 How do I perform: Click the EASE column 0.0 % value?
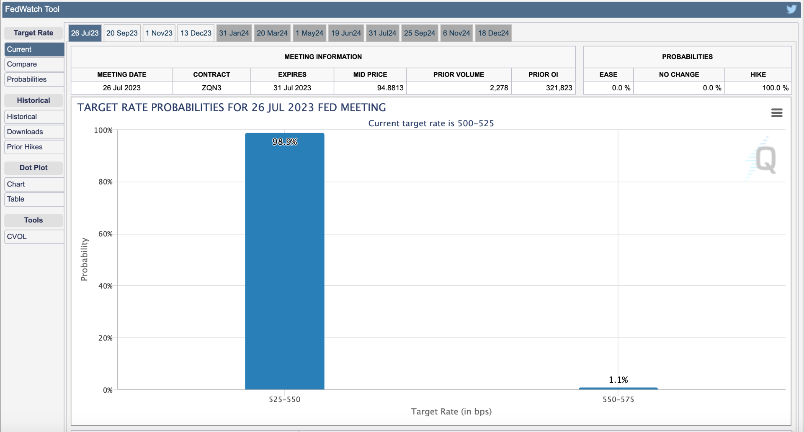coord(621,88)
